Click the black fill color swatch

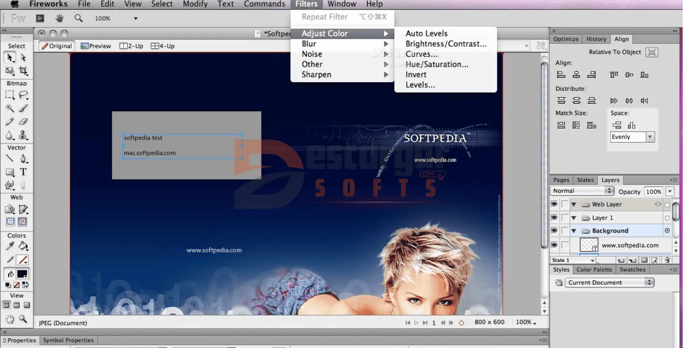(22, 274)
